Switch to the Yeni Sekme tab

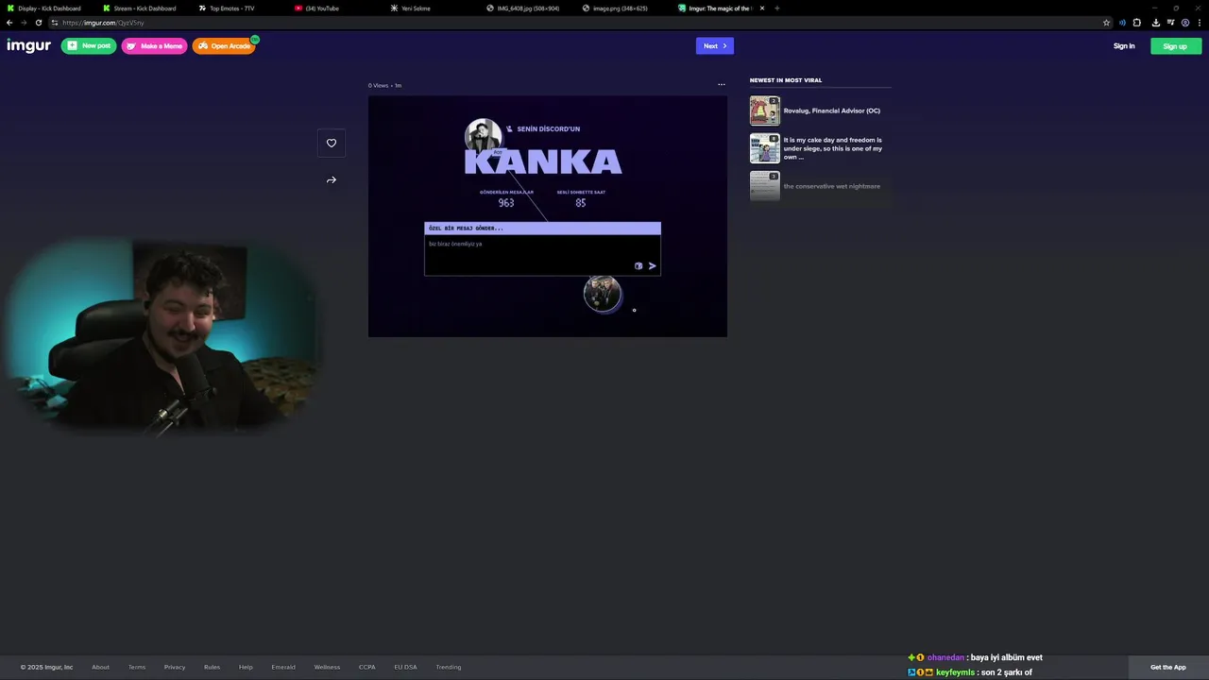tap(416, 8)
